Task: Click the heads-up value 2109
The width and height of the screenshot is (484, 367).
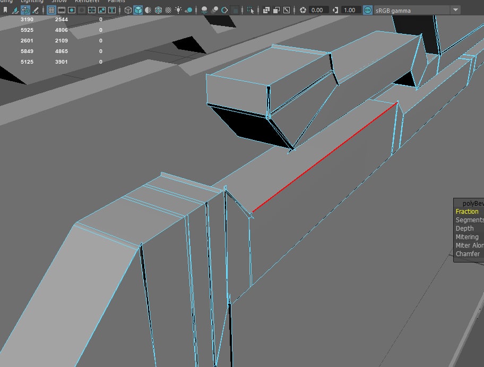Action: tap(62, 41)
